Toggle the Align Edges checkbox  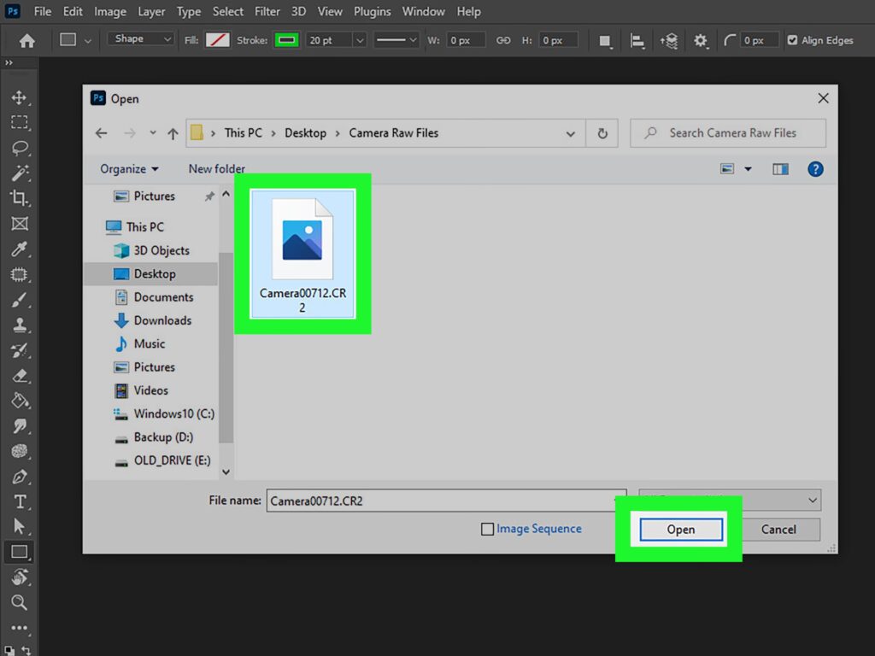pyautogui.click(x=792, y=40)
